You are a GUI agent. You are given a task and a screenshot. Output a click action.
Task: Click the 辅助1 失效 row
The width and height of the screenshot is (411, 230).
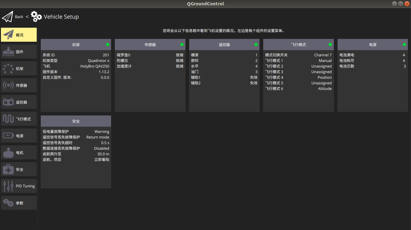(224, 77)
